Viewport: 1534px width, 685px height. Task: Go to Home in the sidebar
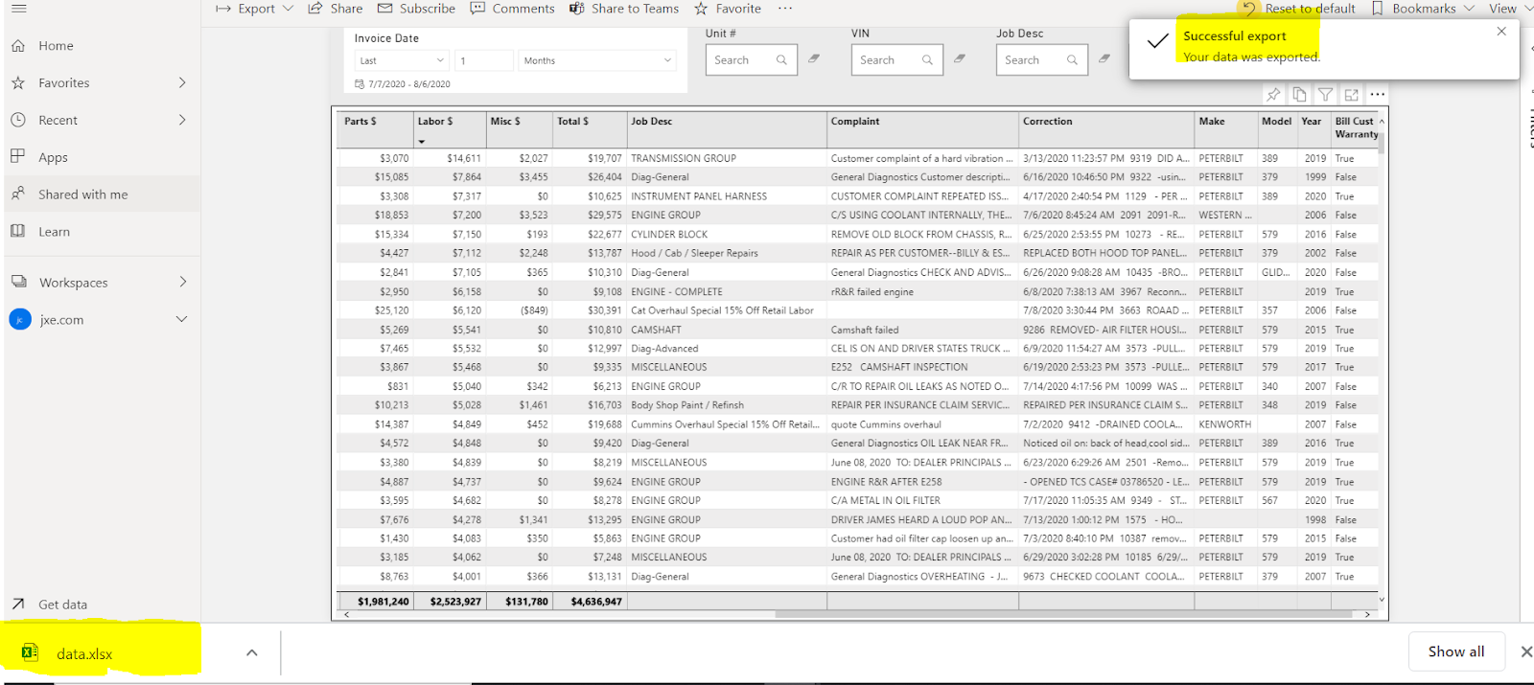[x=56, y=46]
